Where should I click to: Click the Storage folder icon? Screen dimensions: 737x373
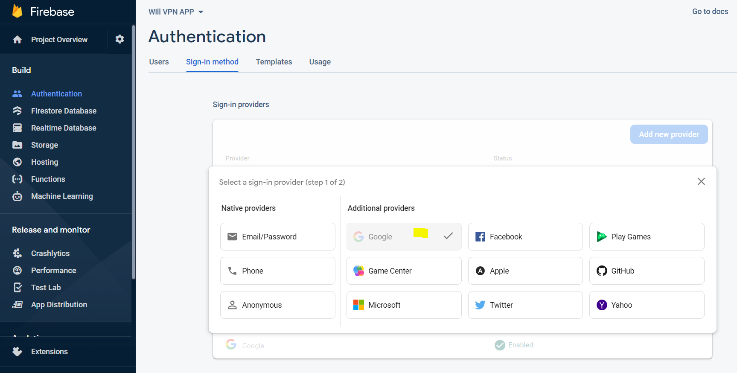pyautogui.click(x=17, y=145)
